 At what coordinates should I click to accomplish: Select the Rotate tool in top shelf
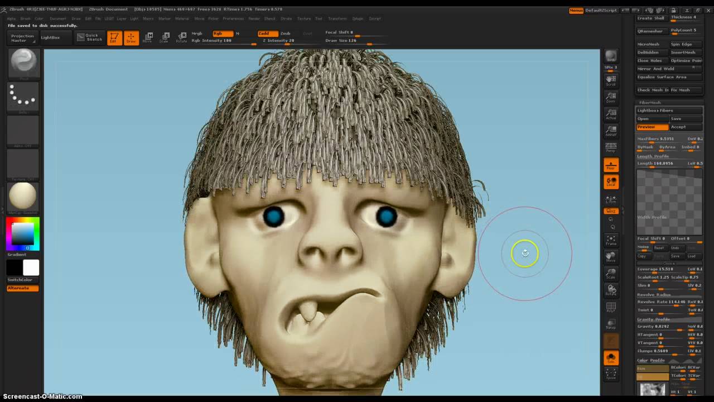181,38
